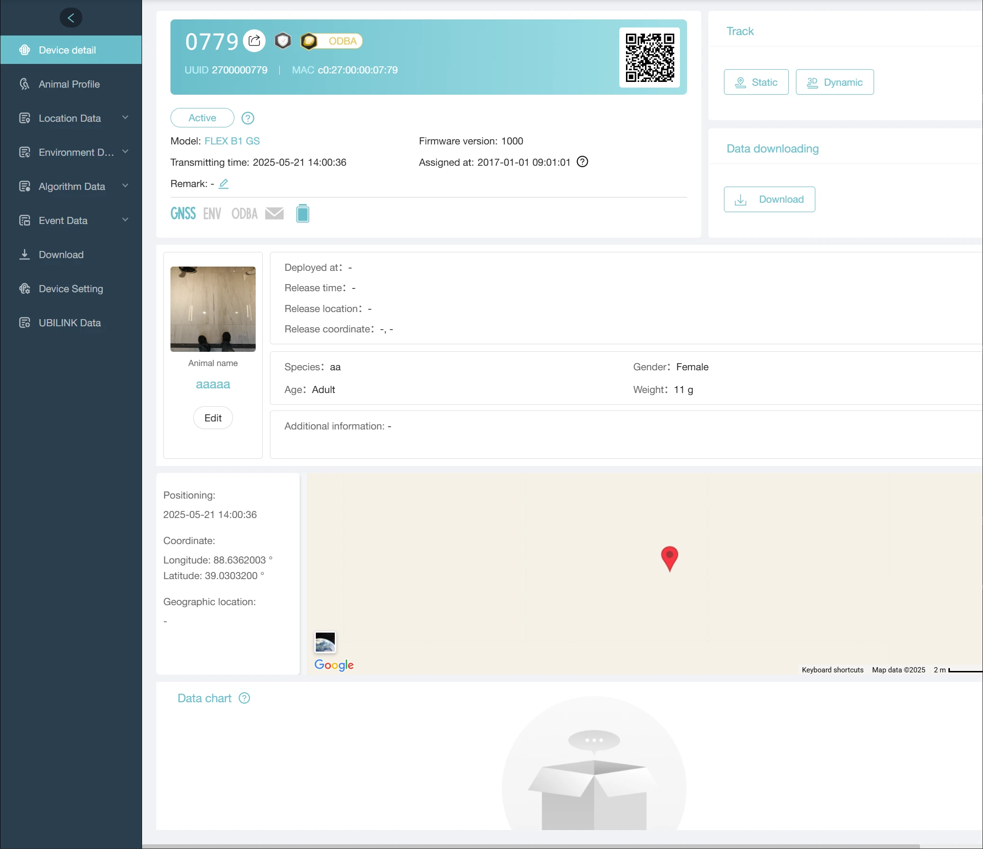The width and height of the screenshot is (983, 849).
Task: Open Animal Profile in sidebar
Action: [x=69, y=84]
